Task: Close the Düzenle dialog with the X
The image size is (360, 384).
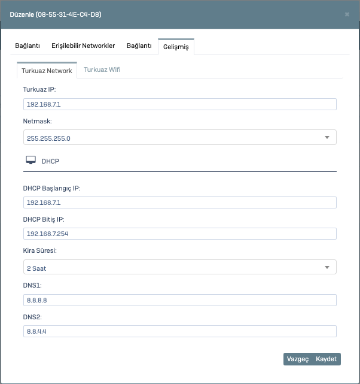Action: [x=347, y=14]
